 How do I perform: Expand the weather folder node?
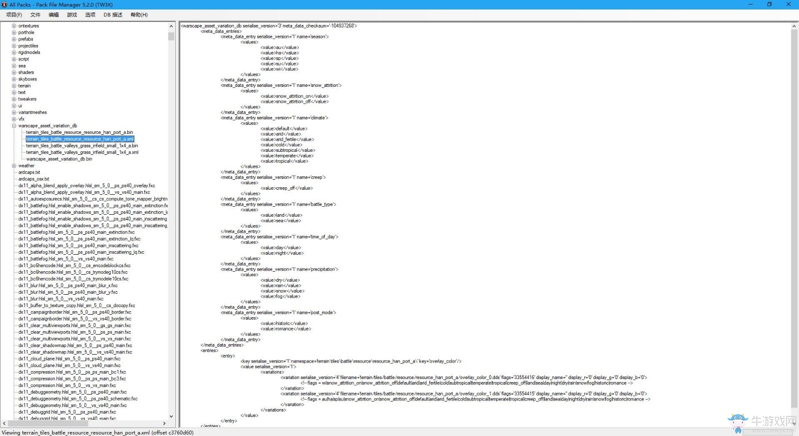tap(14, 166)
